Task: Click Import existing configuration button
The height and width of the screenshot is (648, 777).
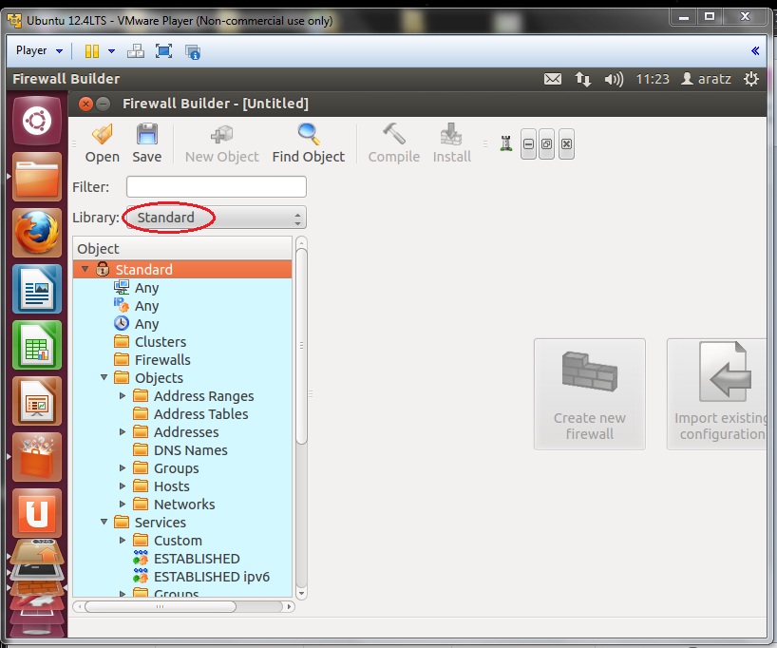Action: pos(717,394)
